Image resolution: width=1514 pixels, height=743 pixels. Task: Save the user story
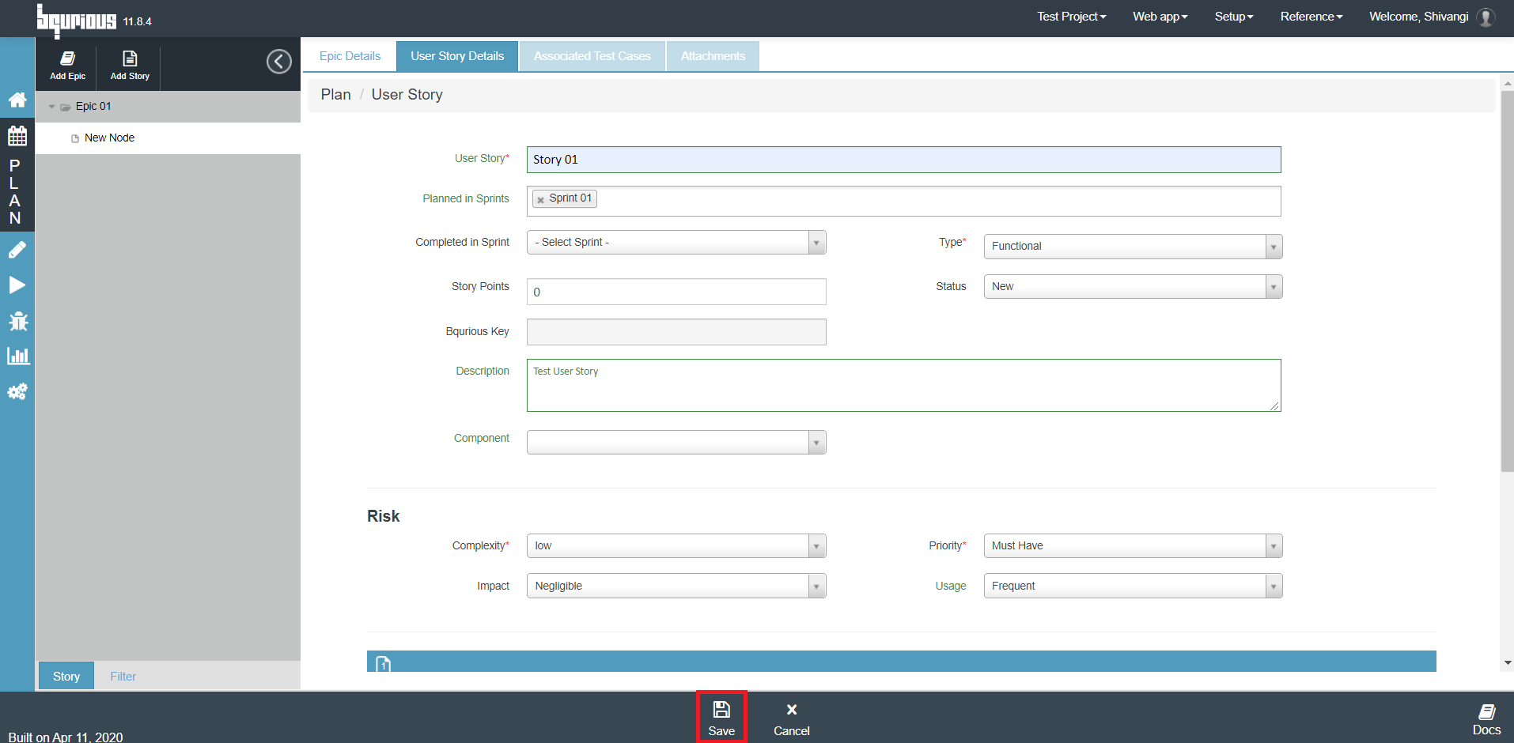[721, 718]
